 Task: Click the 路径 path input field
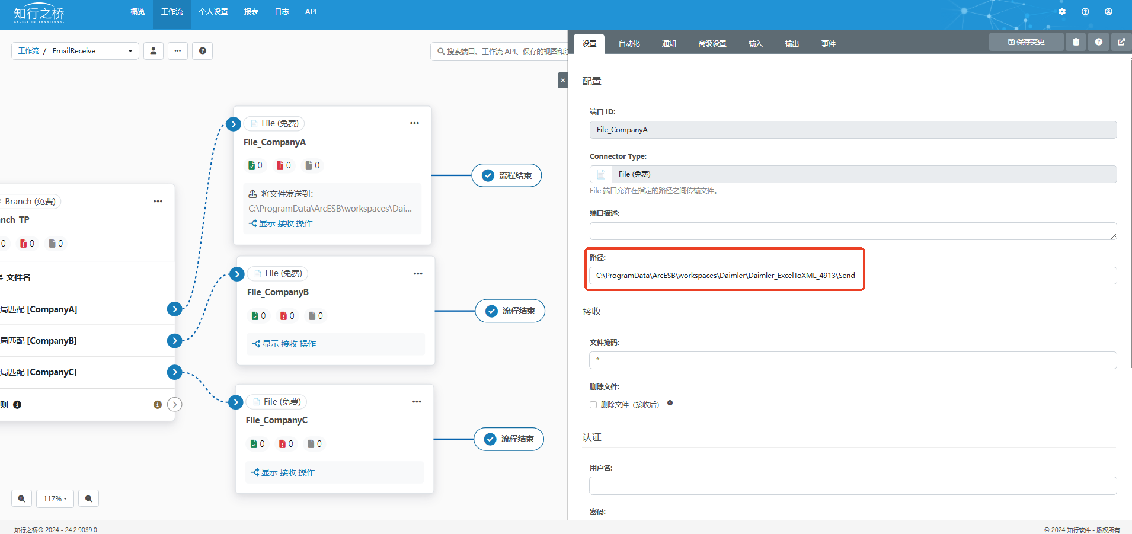852,276
